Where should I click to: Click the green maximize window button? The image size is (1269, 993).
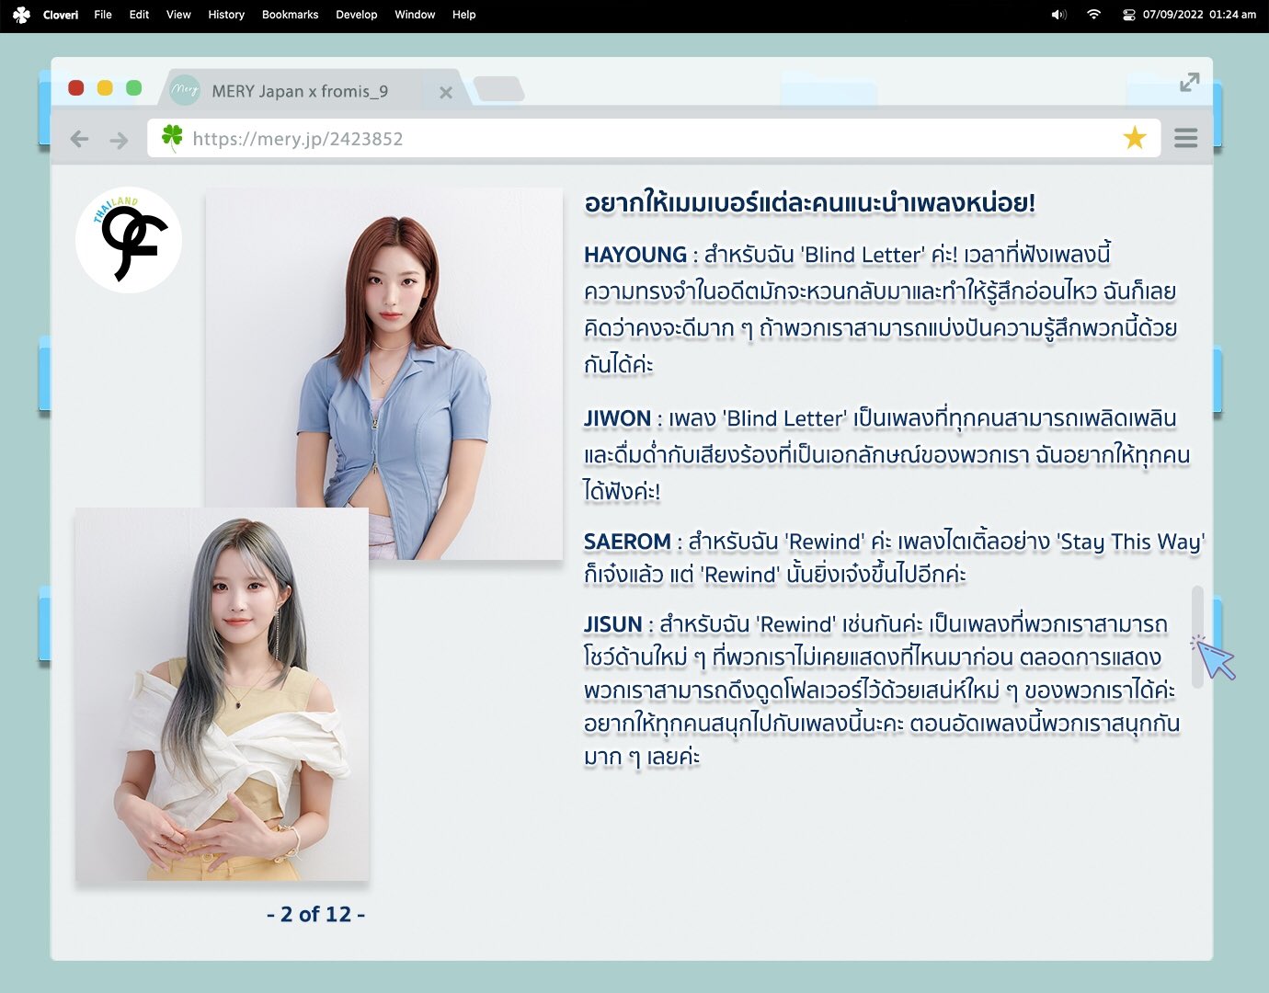pyautogui.click(x=133, y=87)
